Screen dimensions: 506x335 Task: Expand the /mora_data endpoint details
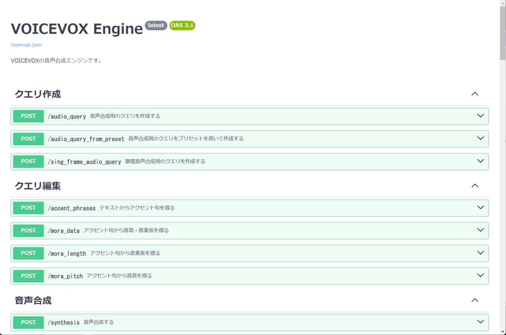click(480, 230)
